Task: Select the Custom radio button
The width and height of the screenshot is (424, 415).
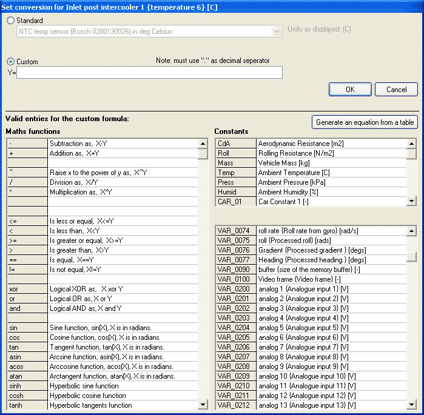Action: (x=11, y=62)
